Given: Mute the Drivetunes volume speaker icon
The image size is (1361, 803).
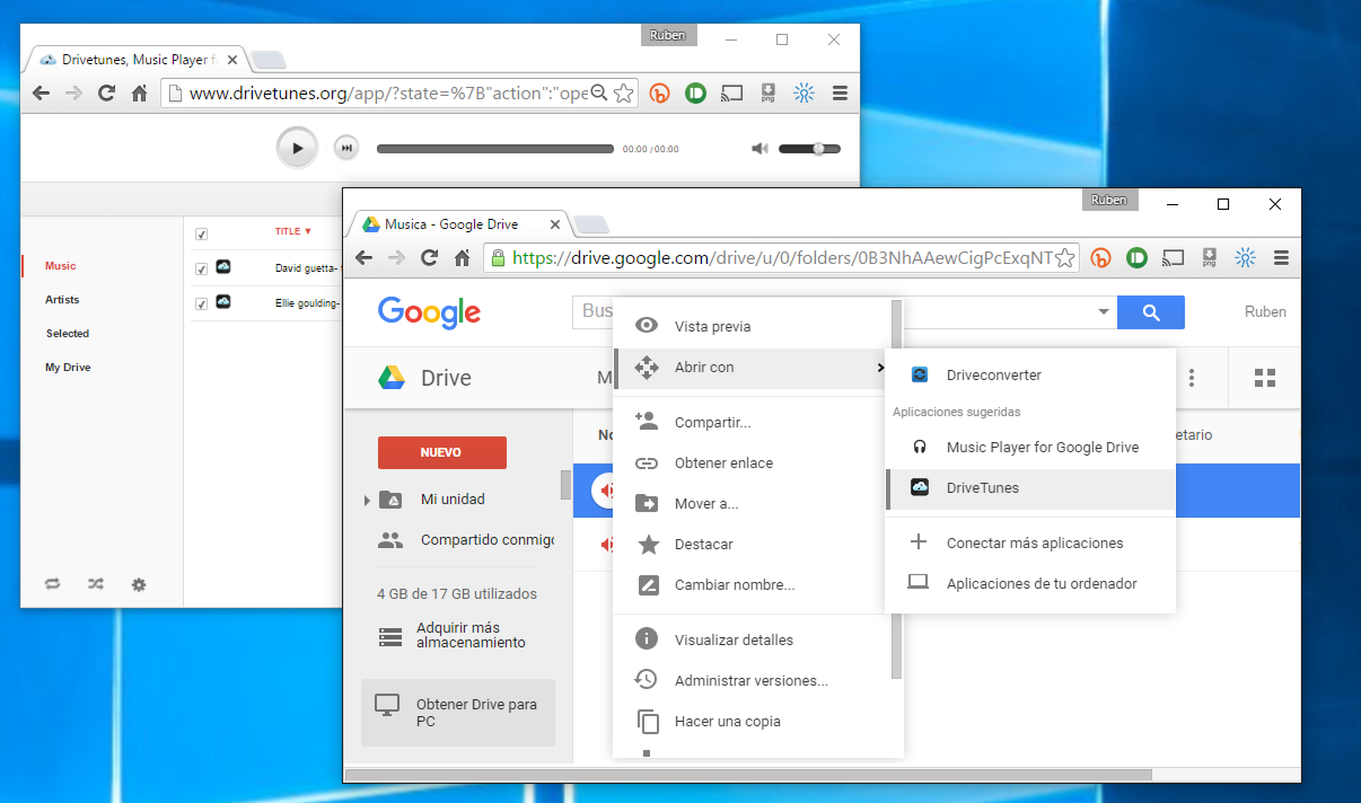Looking at the screenshot, I should point(760,148).
